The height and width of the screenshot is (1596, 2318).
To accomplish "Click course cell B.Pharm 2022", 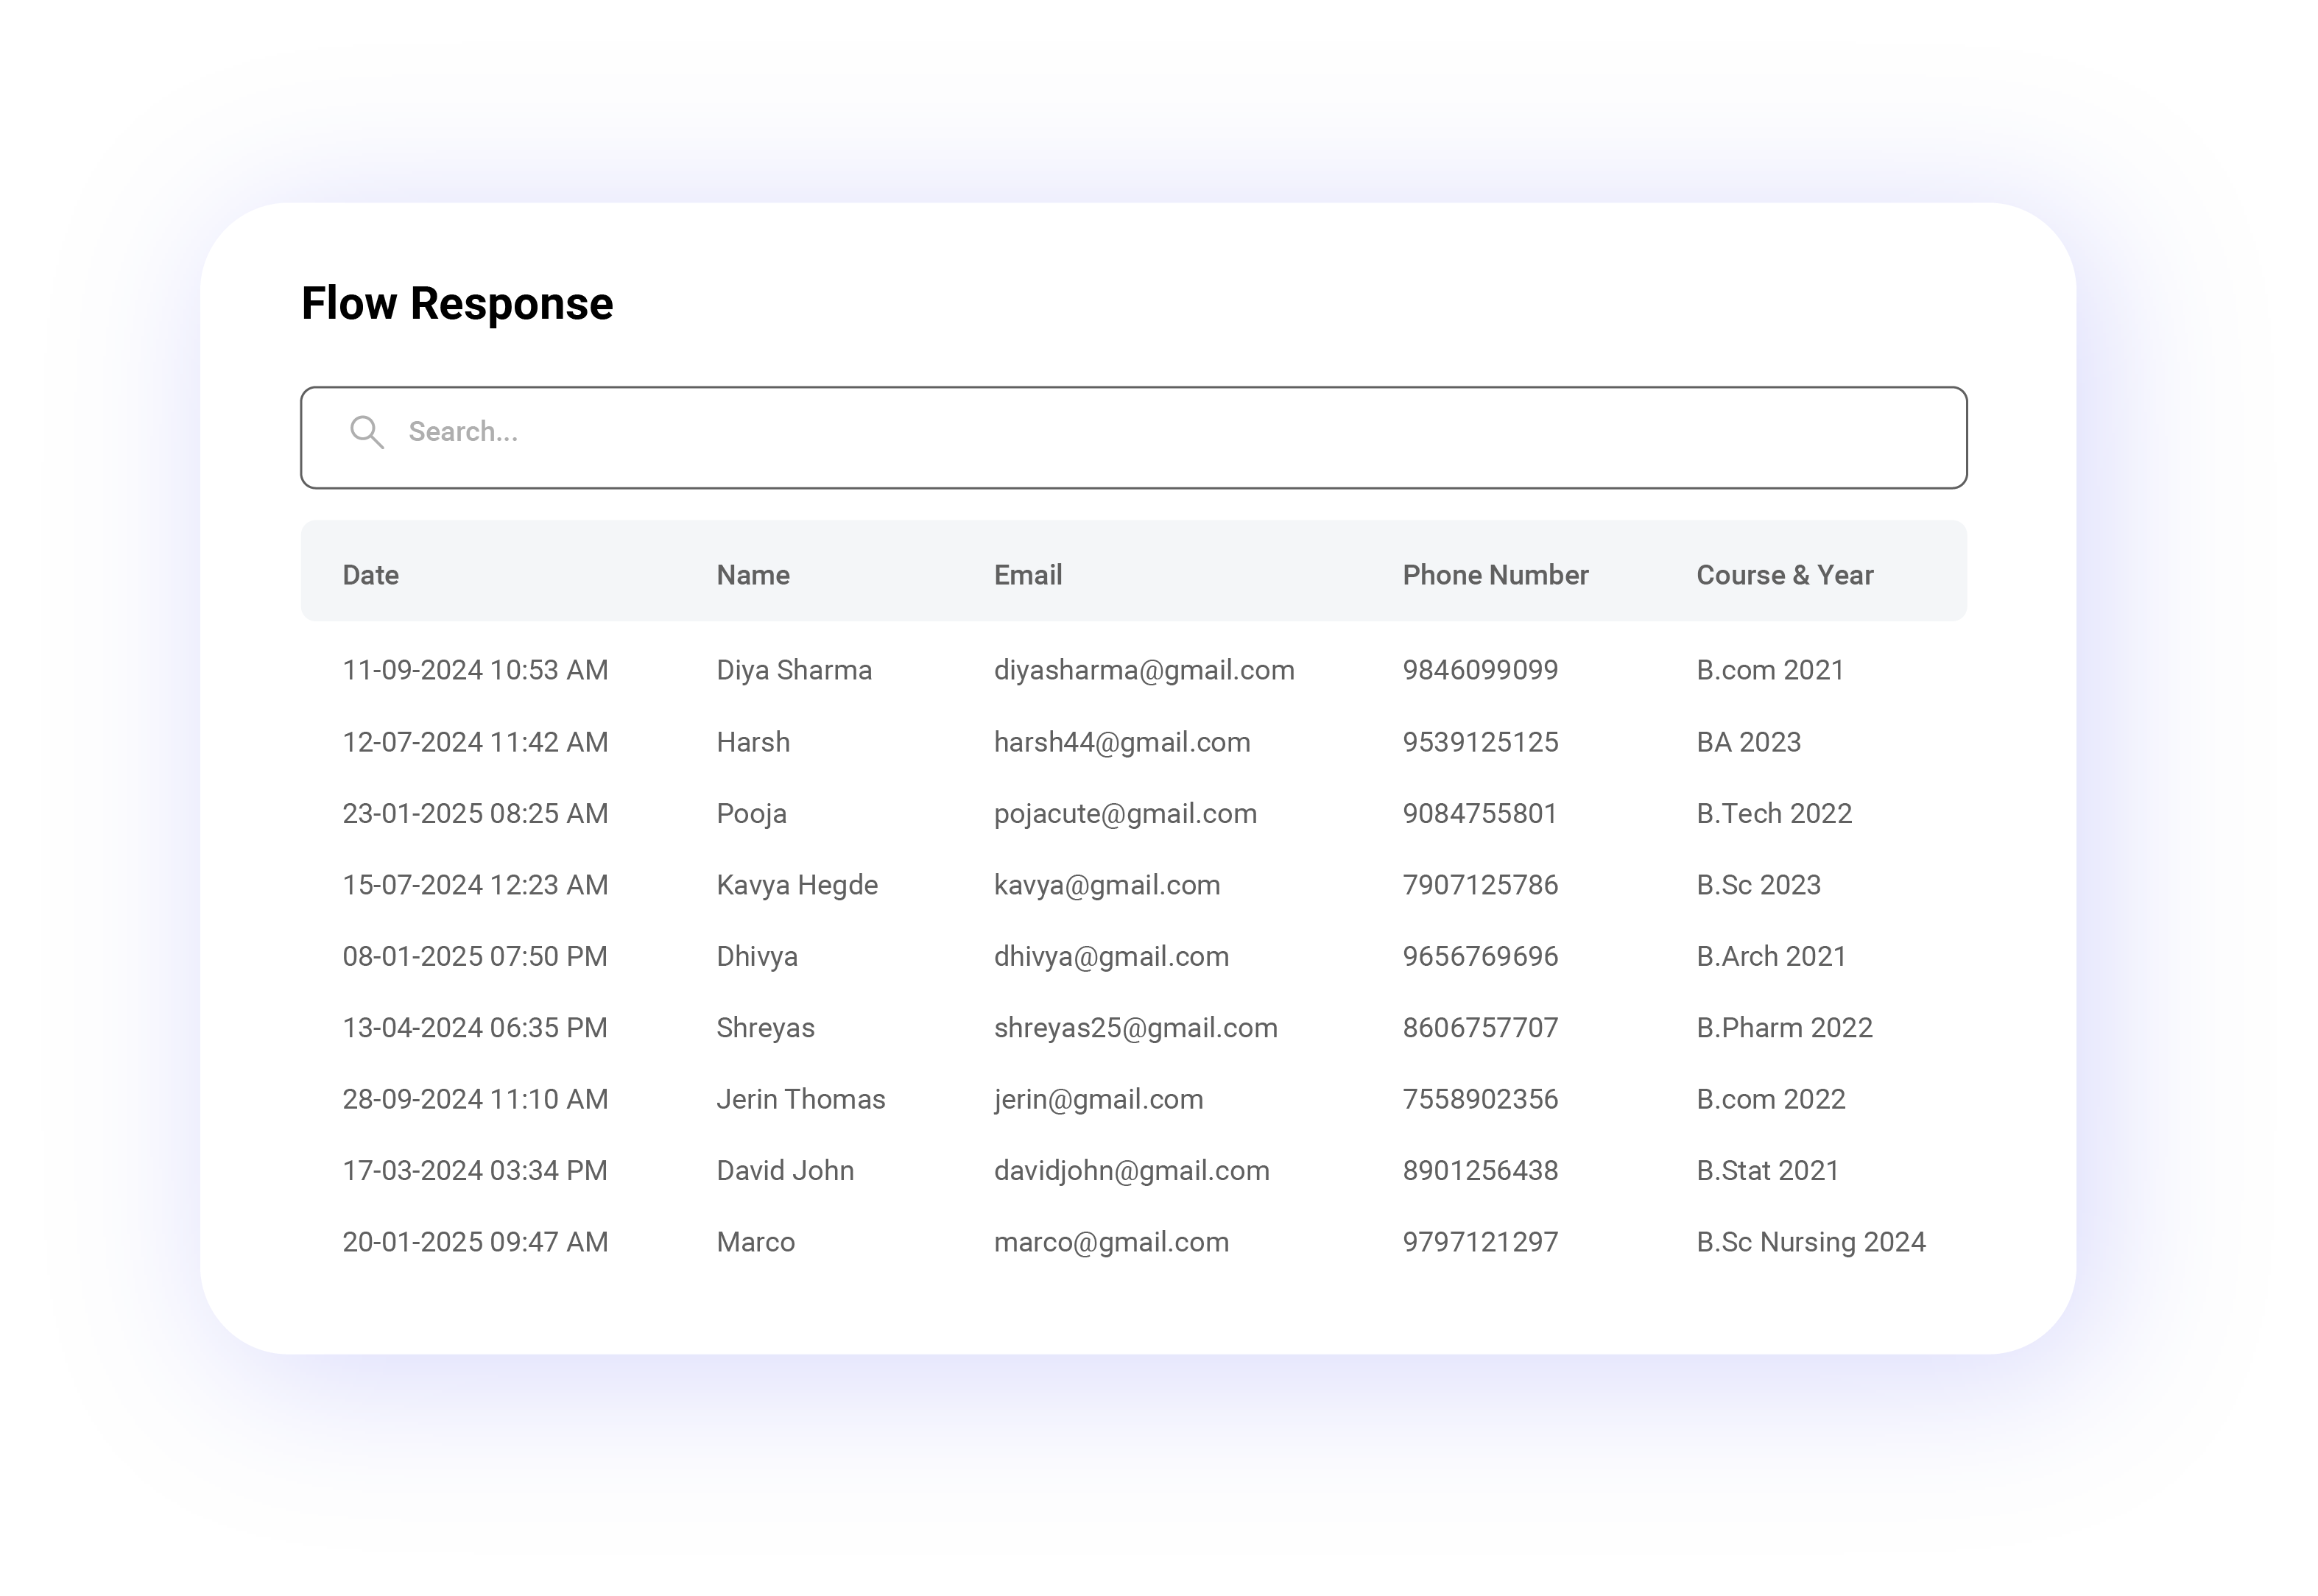I will click(x=1785, y=1028).
